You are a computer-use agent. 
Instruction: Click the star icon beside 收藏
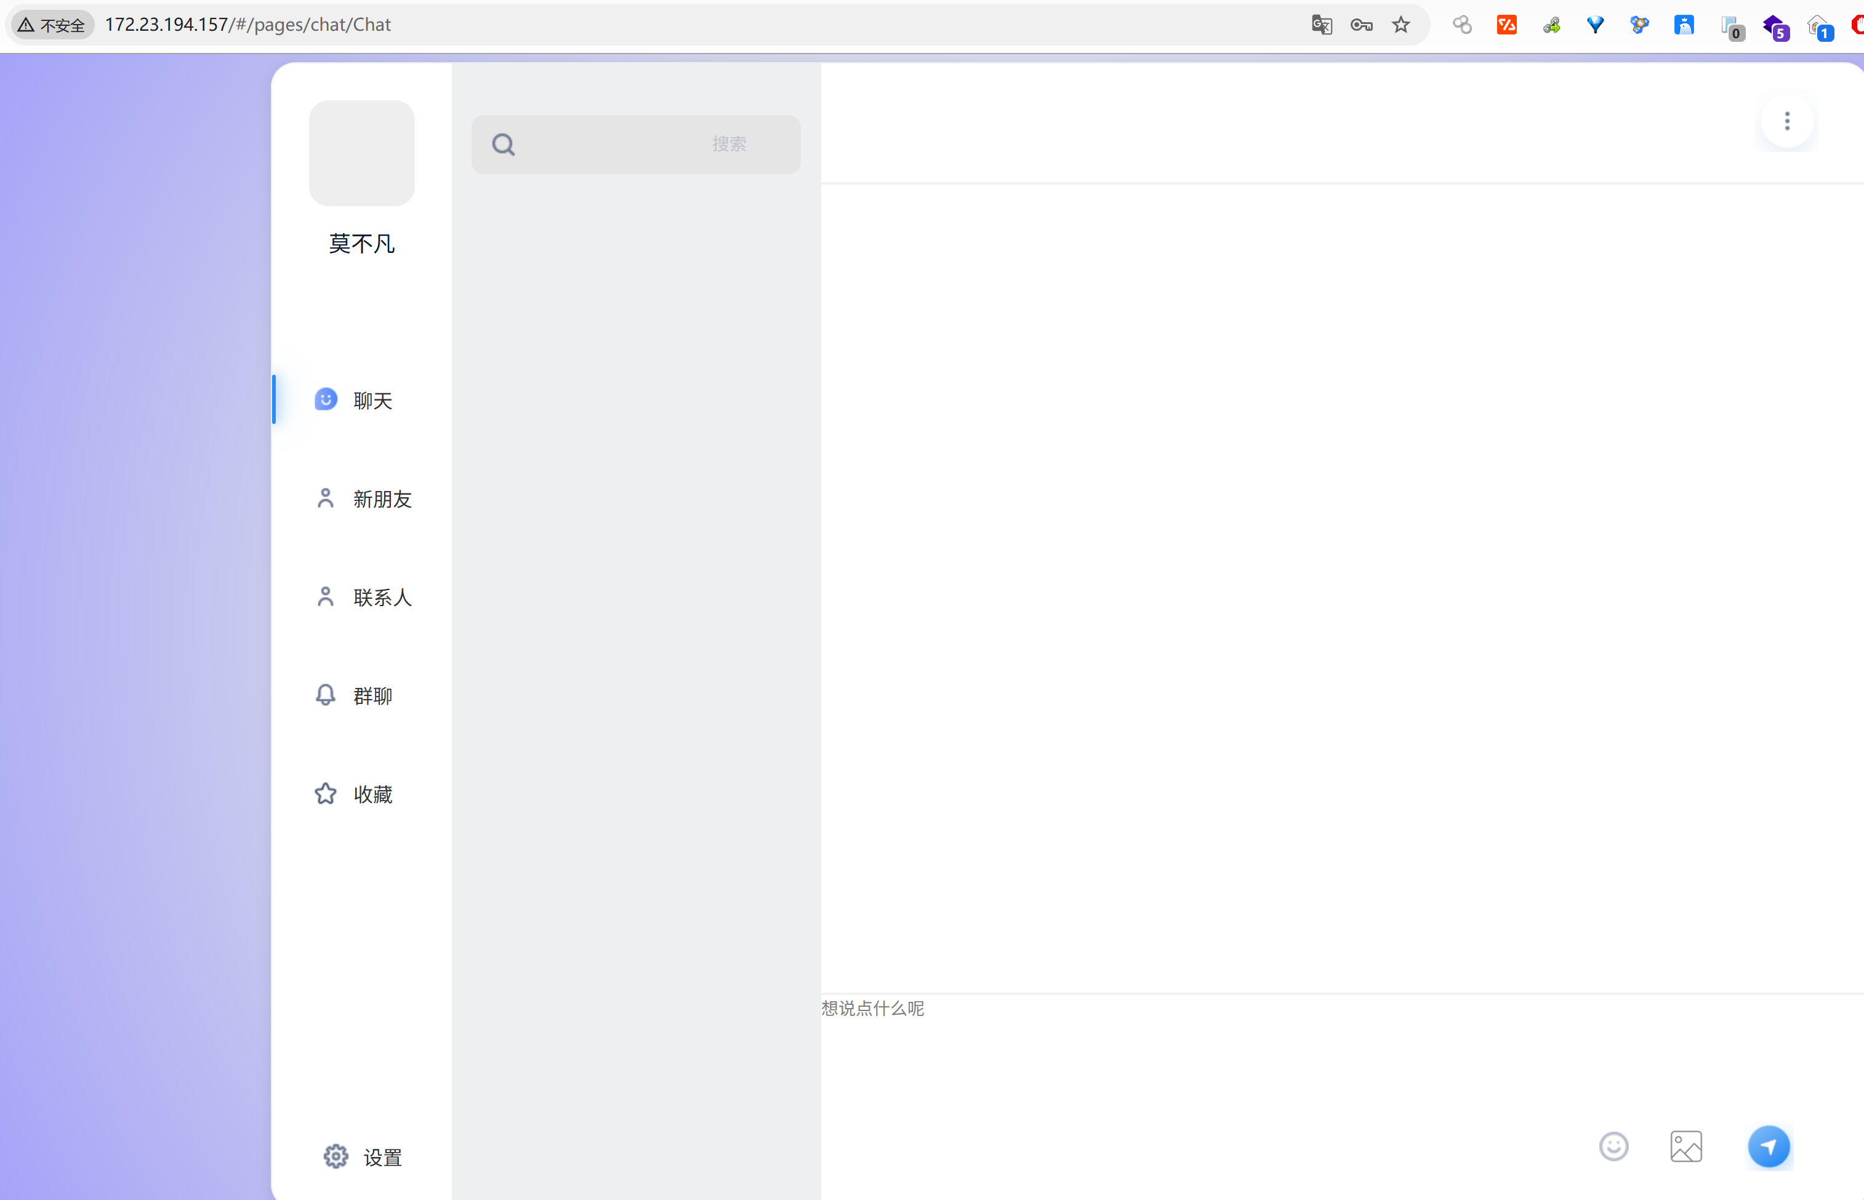[x=326, y=793]
